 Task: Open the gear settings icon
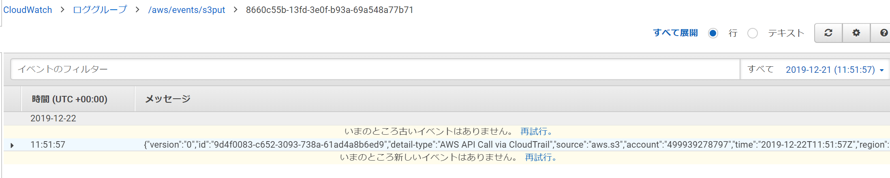click(856, 33)
